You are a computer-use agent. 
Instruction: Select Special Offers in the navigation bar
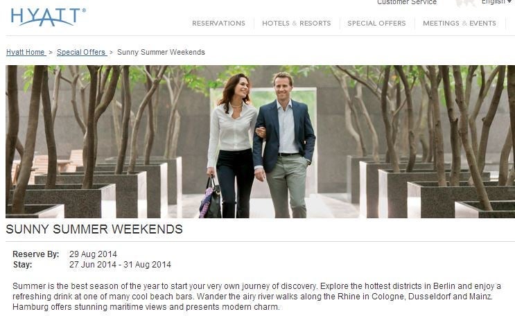click(376, 24)
